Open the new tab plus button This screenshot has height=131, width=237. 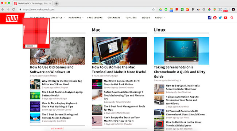coord(57,4)
